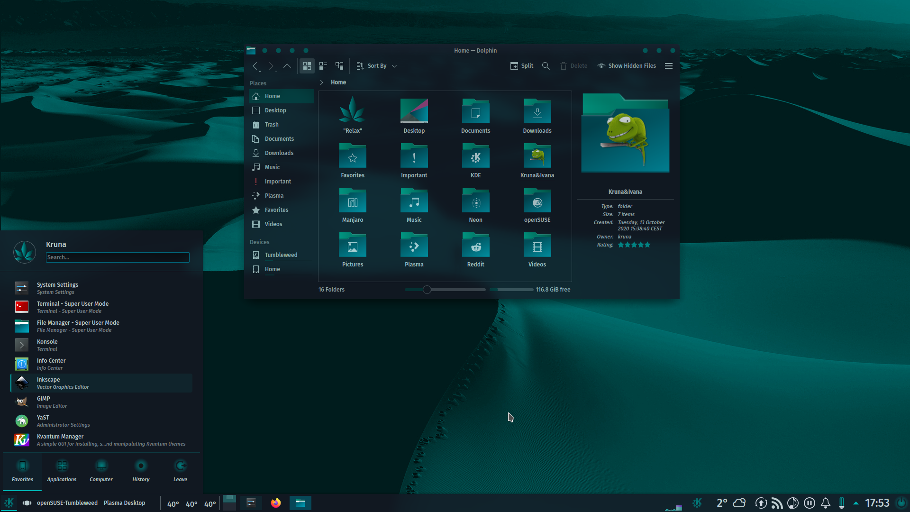Toggle Split view
910x512 pixels.
[522, 66]
